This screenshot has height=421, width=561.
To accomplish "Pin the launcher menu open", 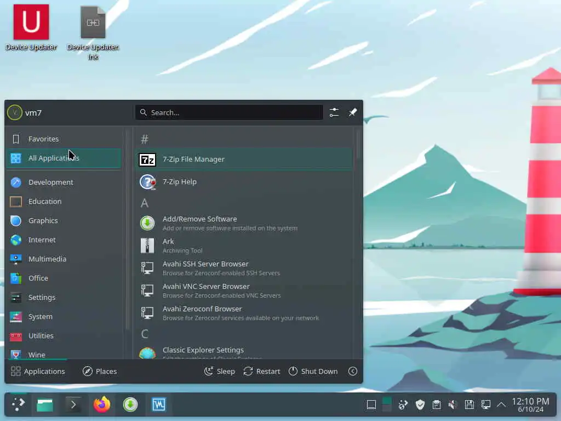I will (353, 112).
